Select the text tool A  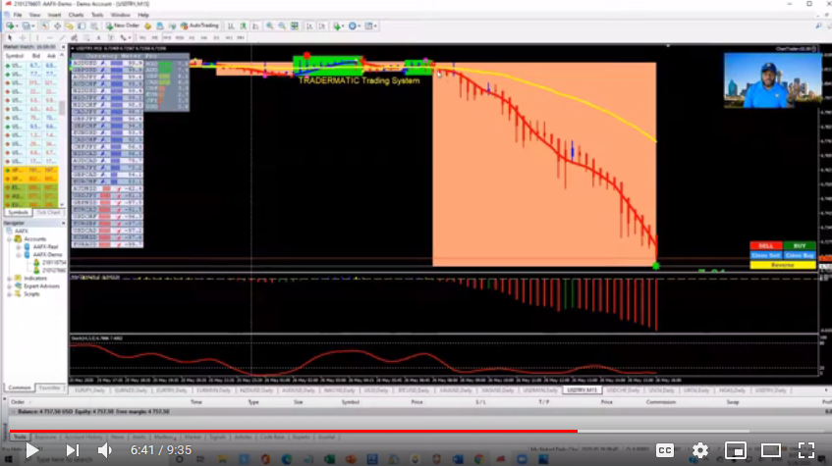click(x=98, y=37)
